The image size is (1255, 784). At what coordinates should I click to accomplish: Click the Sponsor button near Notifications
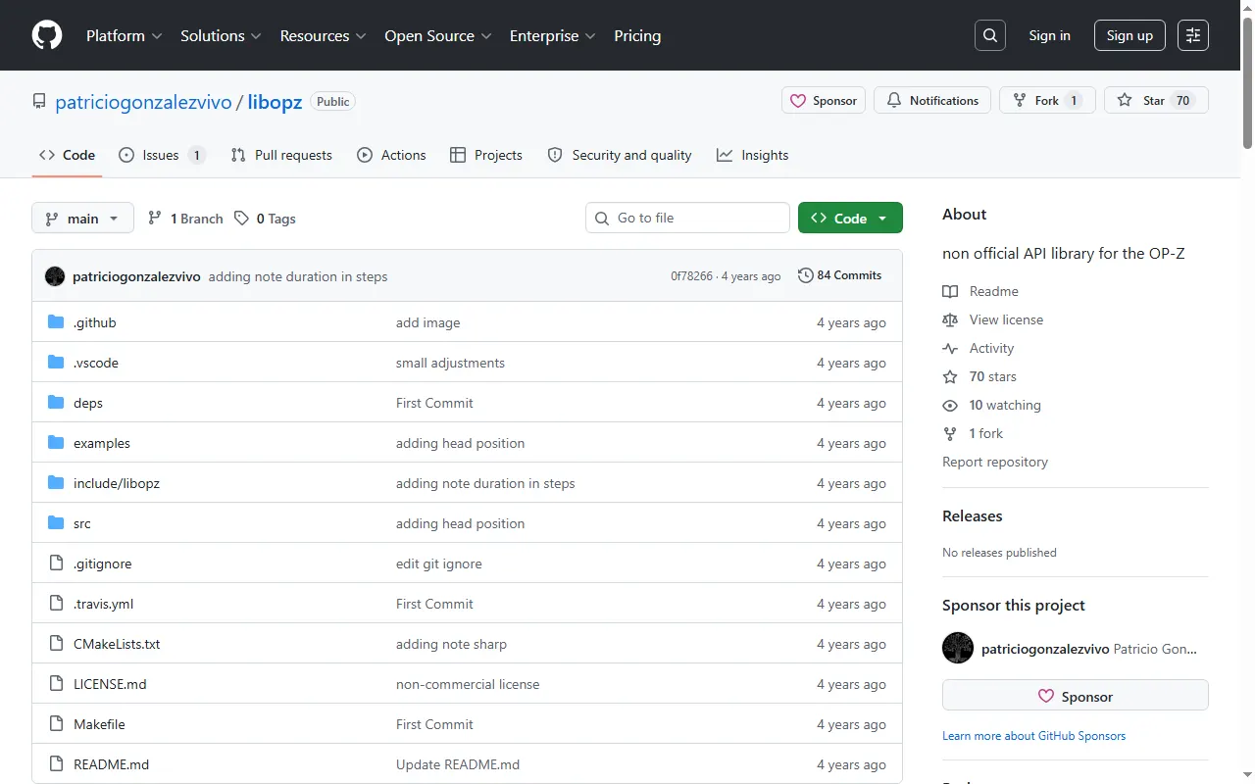[x=824, y=100]
